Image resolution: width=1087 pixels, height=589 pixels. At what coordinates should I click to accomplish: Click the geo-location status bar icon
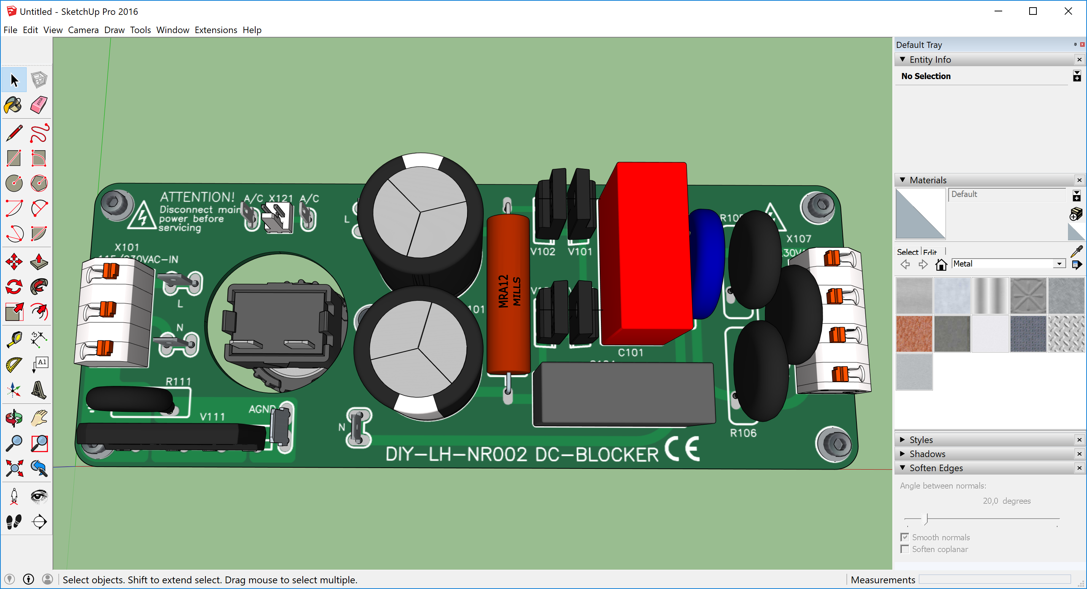pos(9,579)
